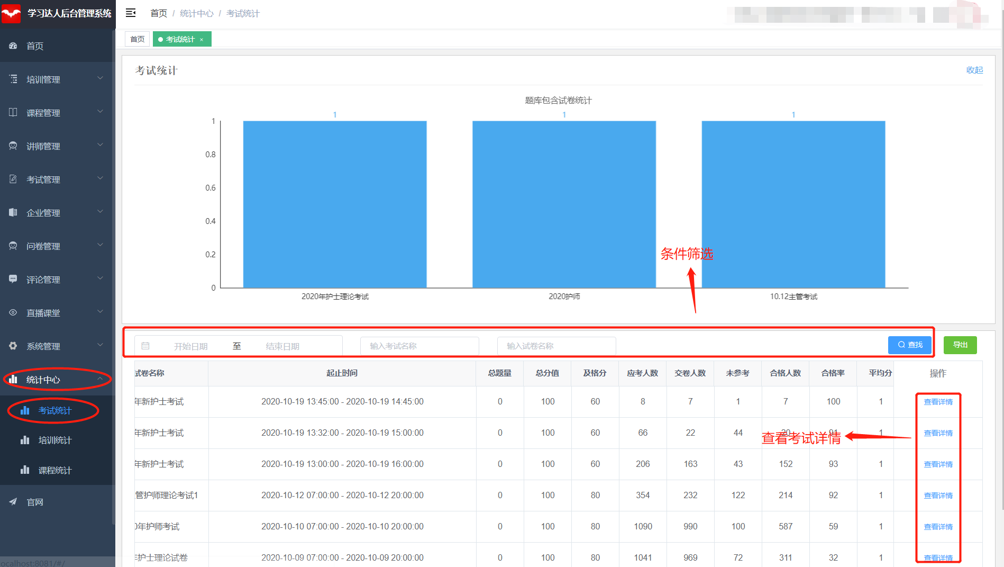The height and width of the screenshot is (567, 1004).
Task: Click the 课程统计 chart icon
Action: [25, 470]
